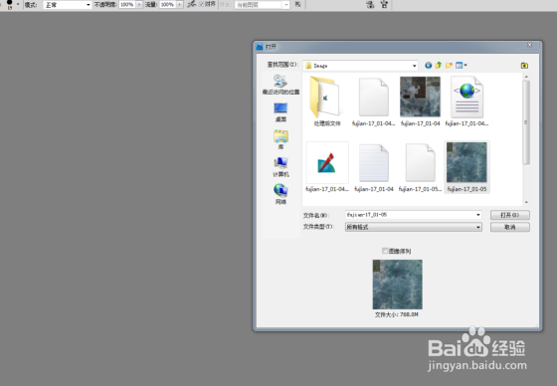Click the 流量 100% value field
This screenshot has width=557, height=386.
pos(168,5)
